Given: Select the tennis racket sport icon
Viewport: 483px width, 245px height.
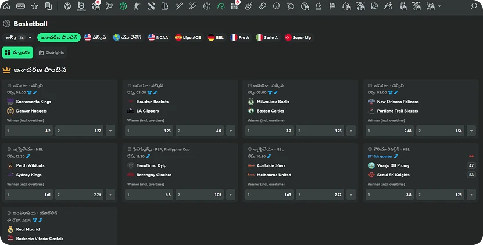Looking at the screenshot, I should tap(109, 6).
